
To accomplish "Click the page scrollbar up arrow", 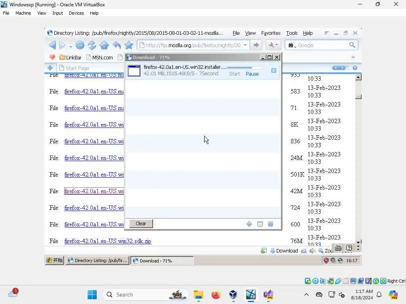I will click(x=358, y=77).
